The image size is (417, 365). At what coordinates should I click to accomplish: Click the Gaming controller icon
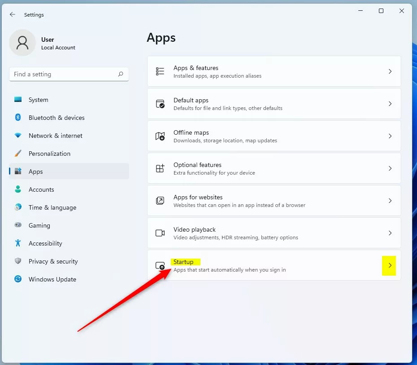click(18, 225)
